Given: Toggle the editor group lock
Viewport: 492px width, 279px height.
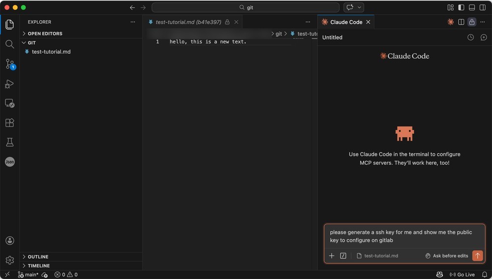Looking at the screenshot, I should tap(472, 22).
